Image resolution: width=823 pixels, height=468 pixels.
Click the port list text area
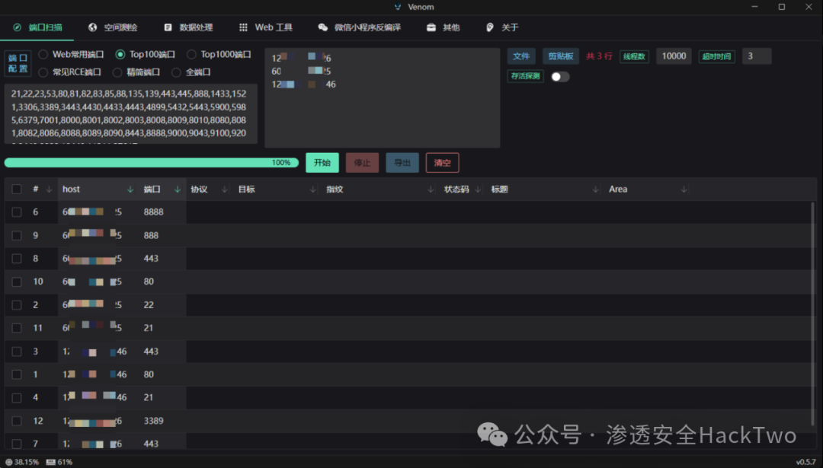131,113
